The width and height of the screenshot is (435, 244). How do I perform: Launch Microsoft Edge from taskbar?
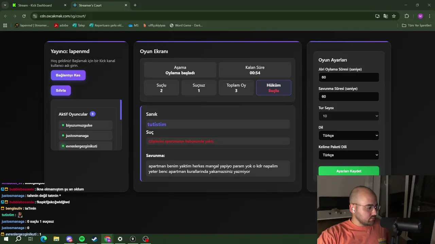(43, 239)
